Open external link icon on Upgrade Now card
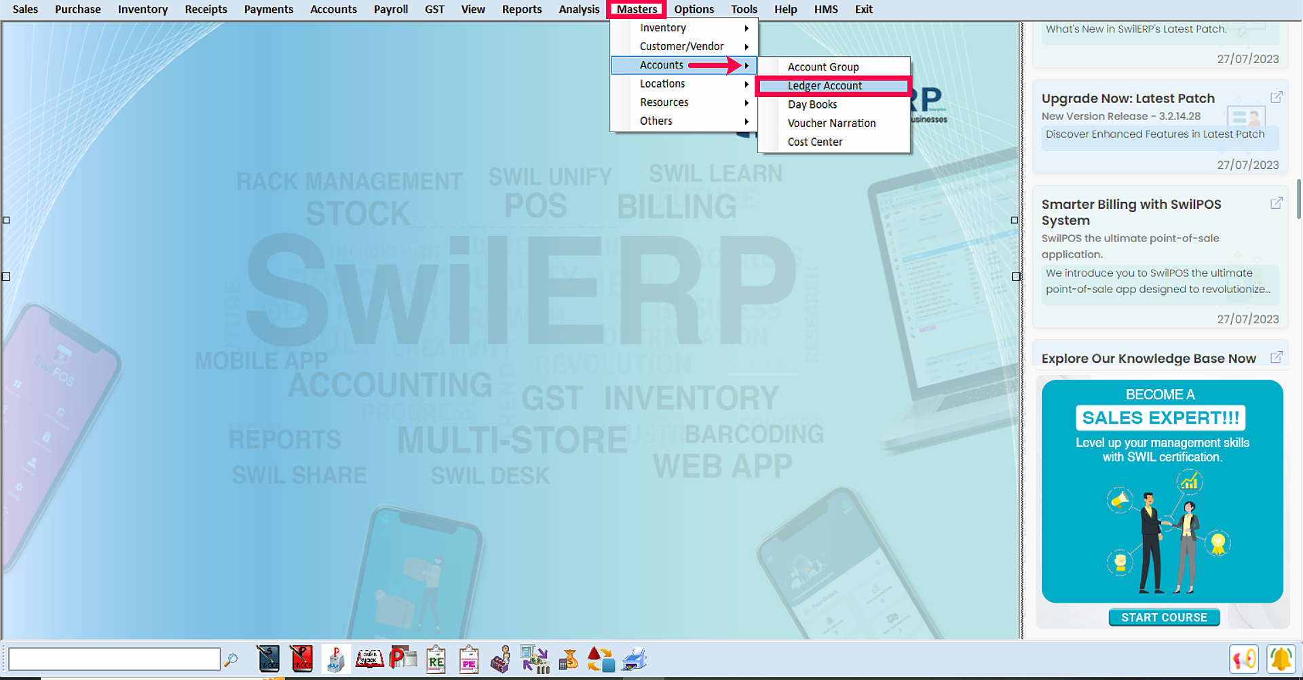Image resolution: width=1303 pixels, height=680 pixels. [x=1277, y=97]
